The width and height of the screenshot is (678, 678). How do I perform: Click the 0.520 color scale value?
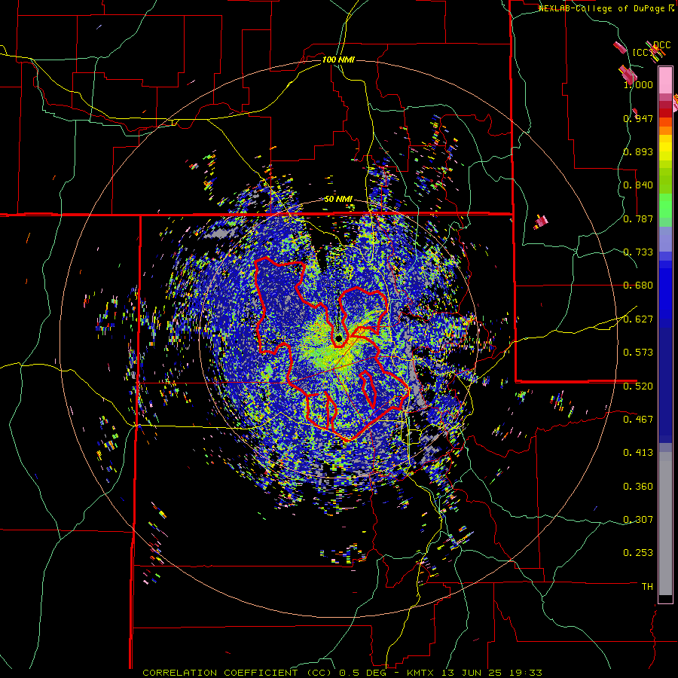click(x=638, y=386)
